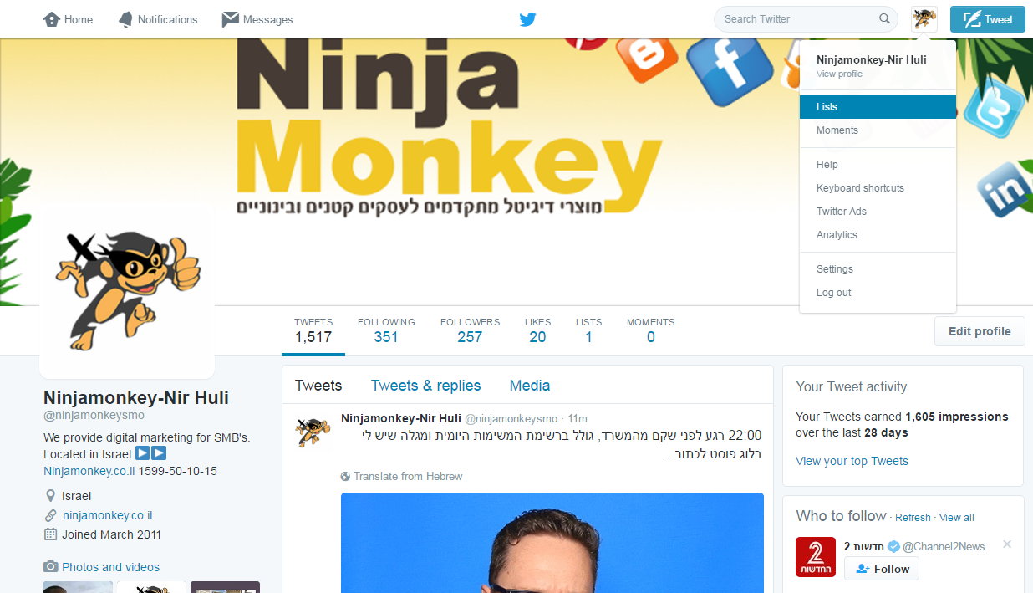Switch to the Tweets & replies tab
This screenshot has width=1033, height=593.
426,386
